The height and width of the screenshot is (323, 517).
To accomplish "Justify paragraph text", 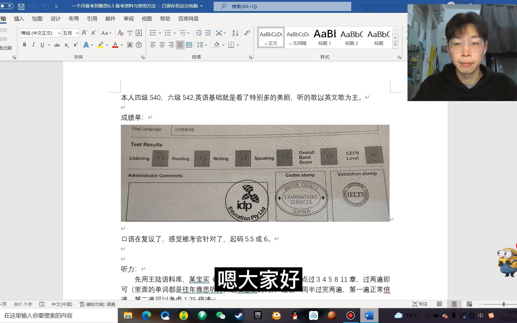I will [x=180, y=45].
